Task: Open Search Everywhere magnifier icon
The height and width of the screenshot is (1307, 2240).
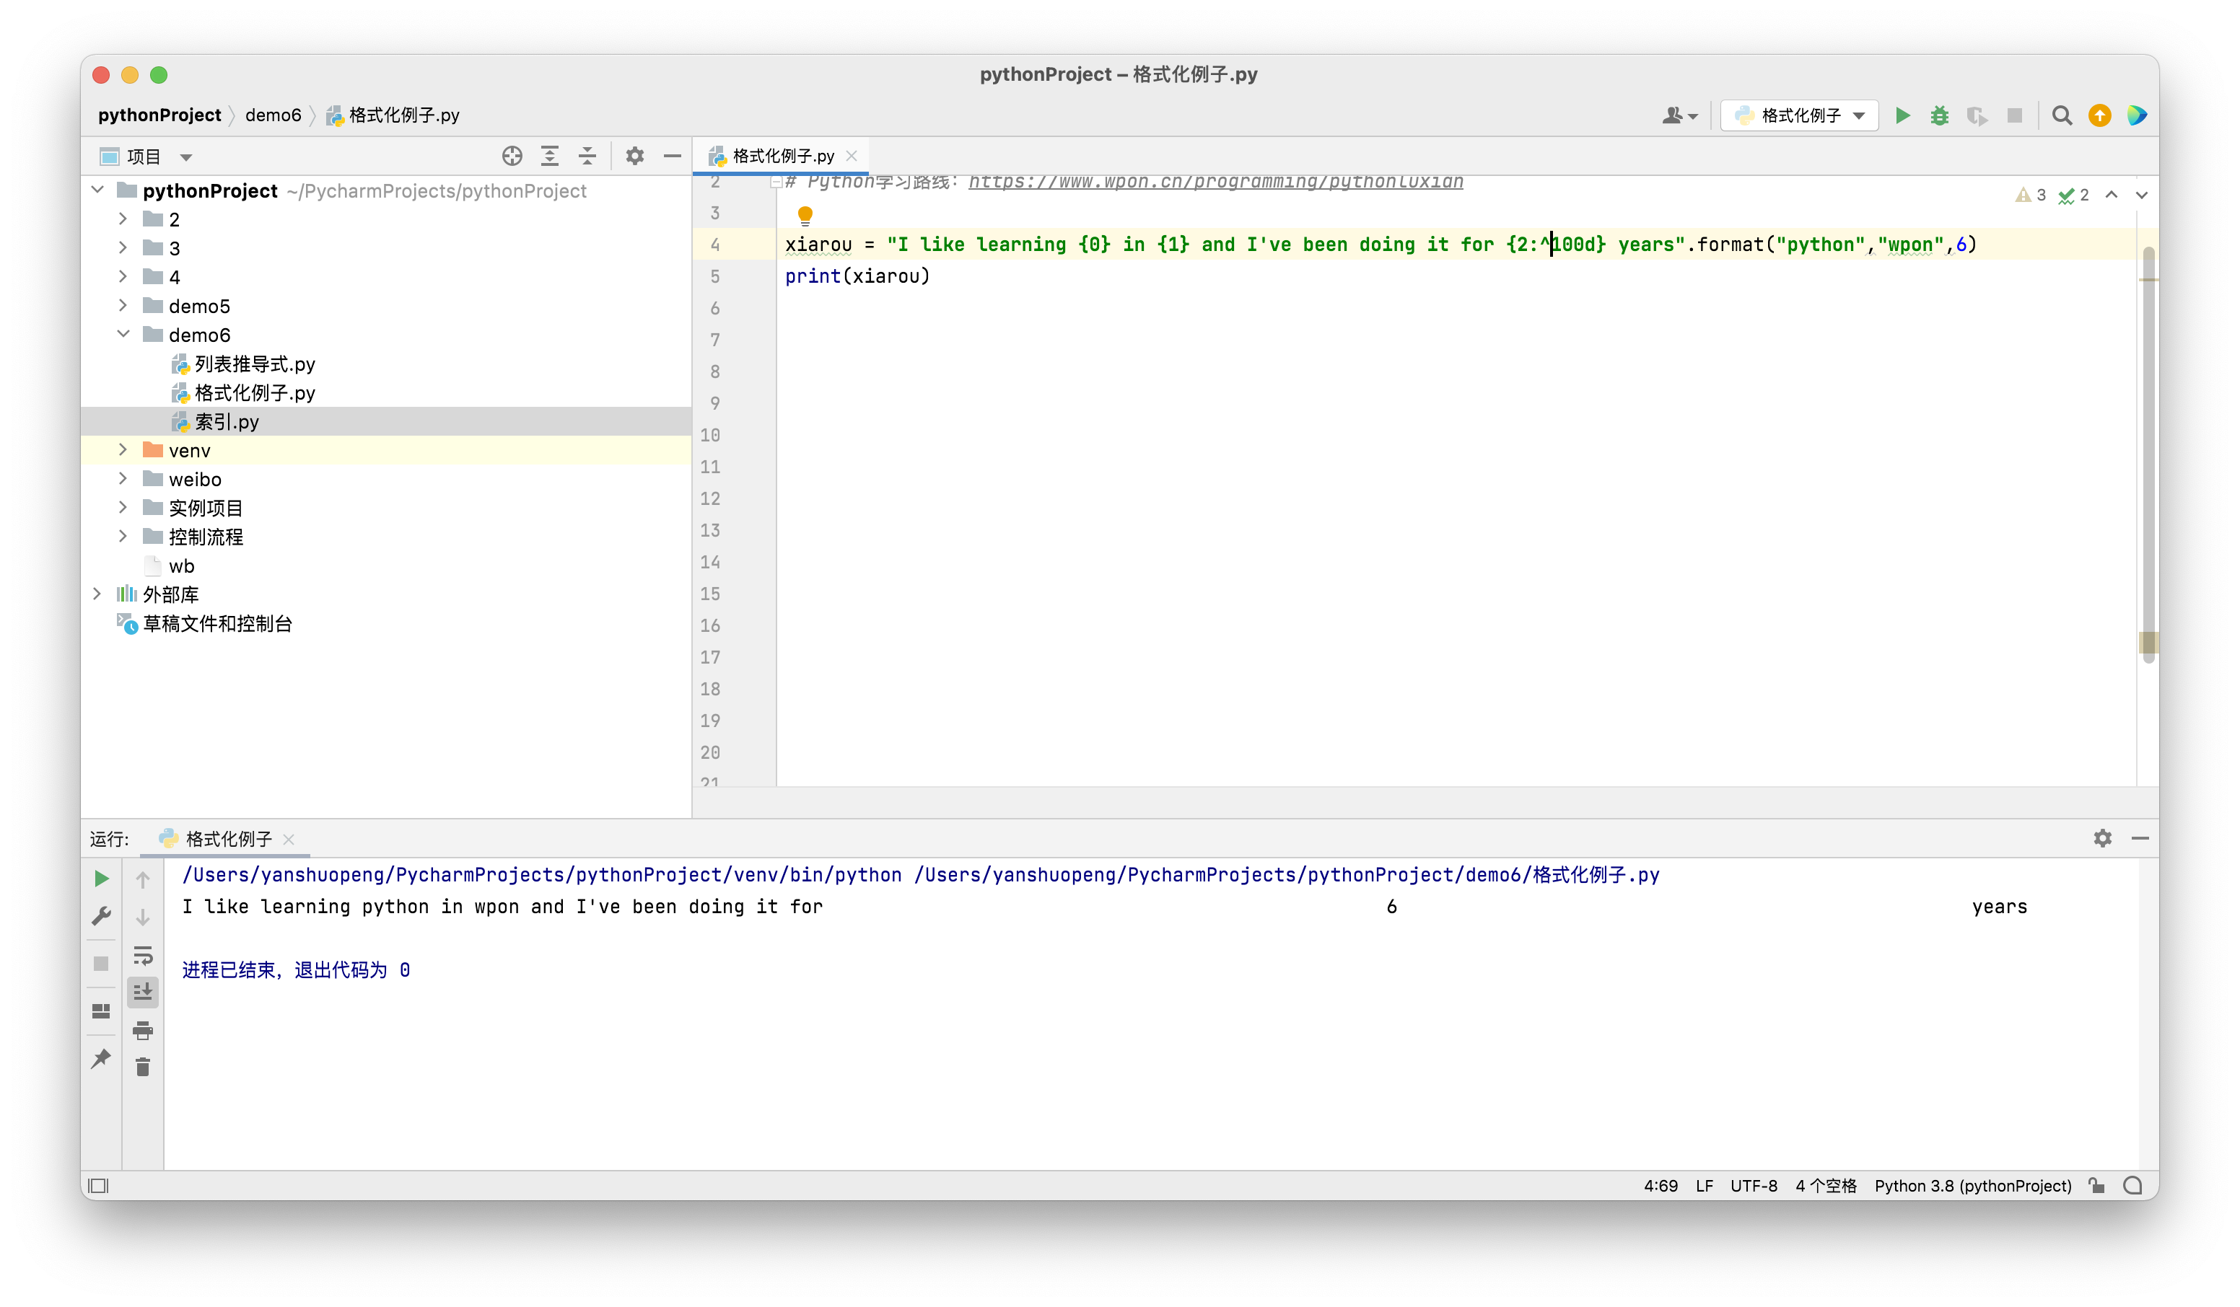Action: tap(2061, 115)
